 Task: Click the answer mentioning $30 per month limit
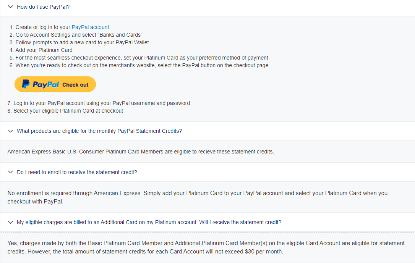206,247
